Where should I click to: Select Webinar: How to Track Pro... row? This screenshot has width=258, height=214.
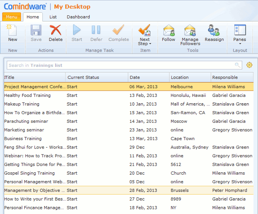[x=129, y=156]
